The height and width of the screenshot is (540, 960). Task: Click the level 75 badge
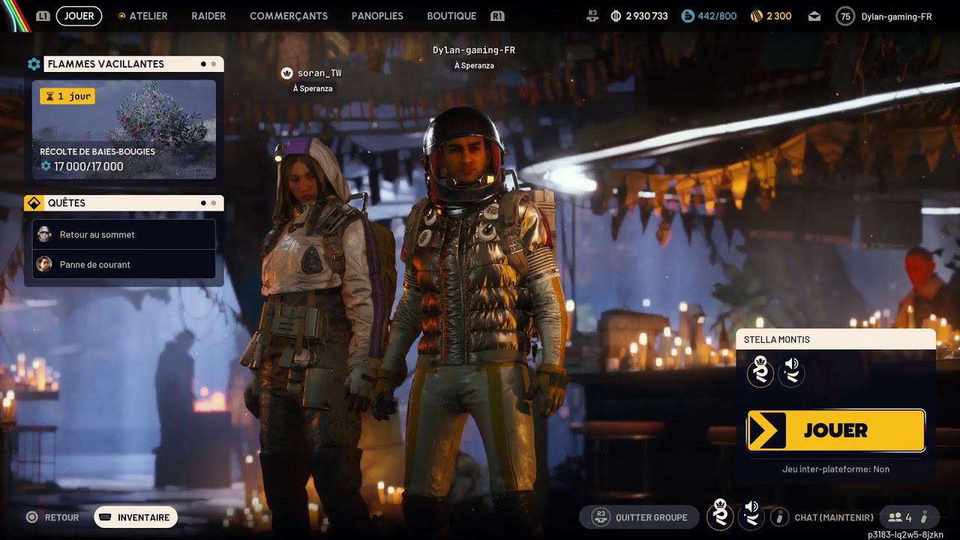pos(845,16)
